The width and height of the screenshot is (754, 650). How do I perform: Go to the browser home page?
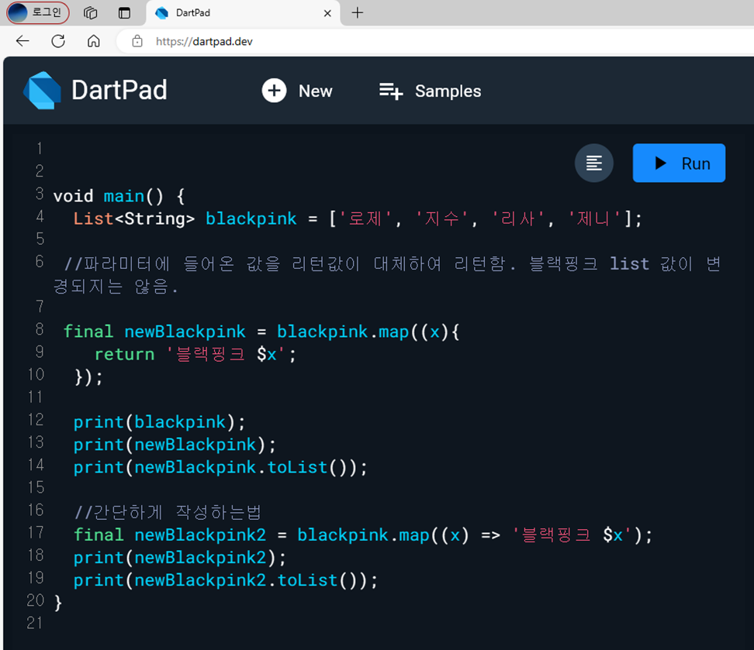click(94, 41)
